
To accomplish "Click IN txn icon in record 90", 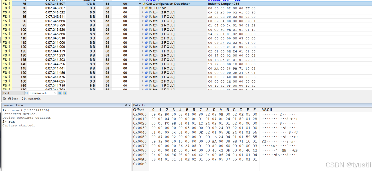I will 146,21.
